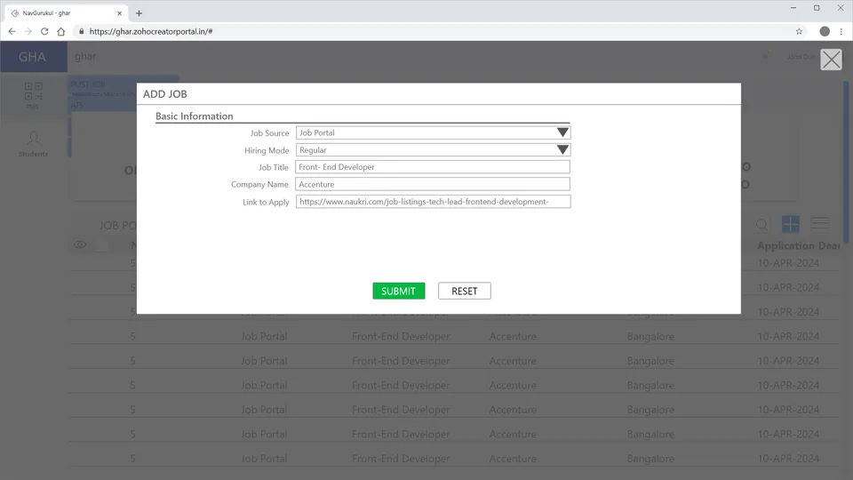The image size is (853, 480).
Task: Open the Hiring Mode dropdown arrow
Action: [562, 149]
